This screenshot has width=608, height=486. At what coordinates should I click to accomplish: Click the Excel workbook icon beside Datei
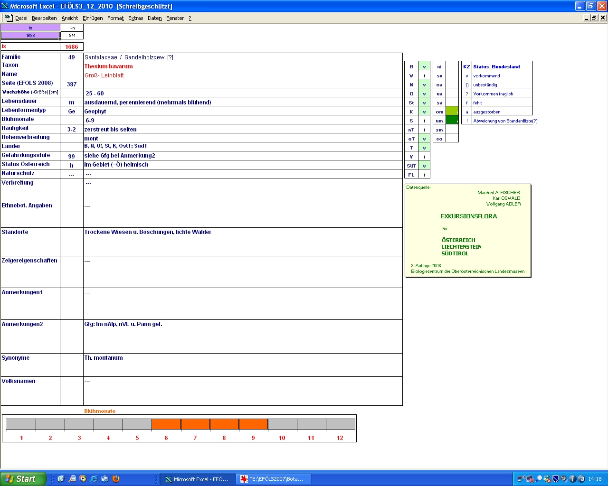coord(9,18)
